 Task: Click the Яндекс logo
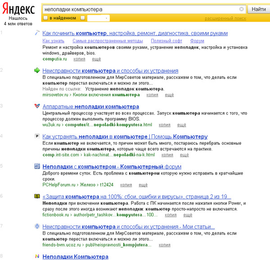(18, 9)
